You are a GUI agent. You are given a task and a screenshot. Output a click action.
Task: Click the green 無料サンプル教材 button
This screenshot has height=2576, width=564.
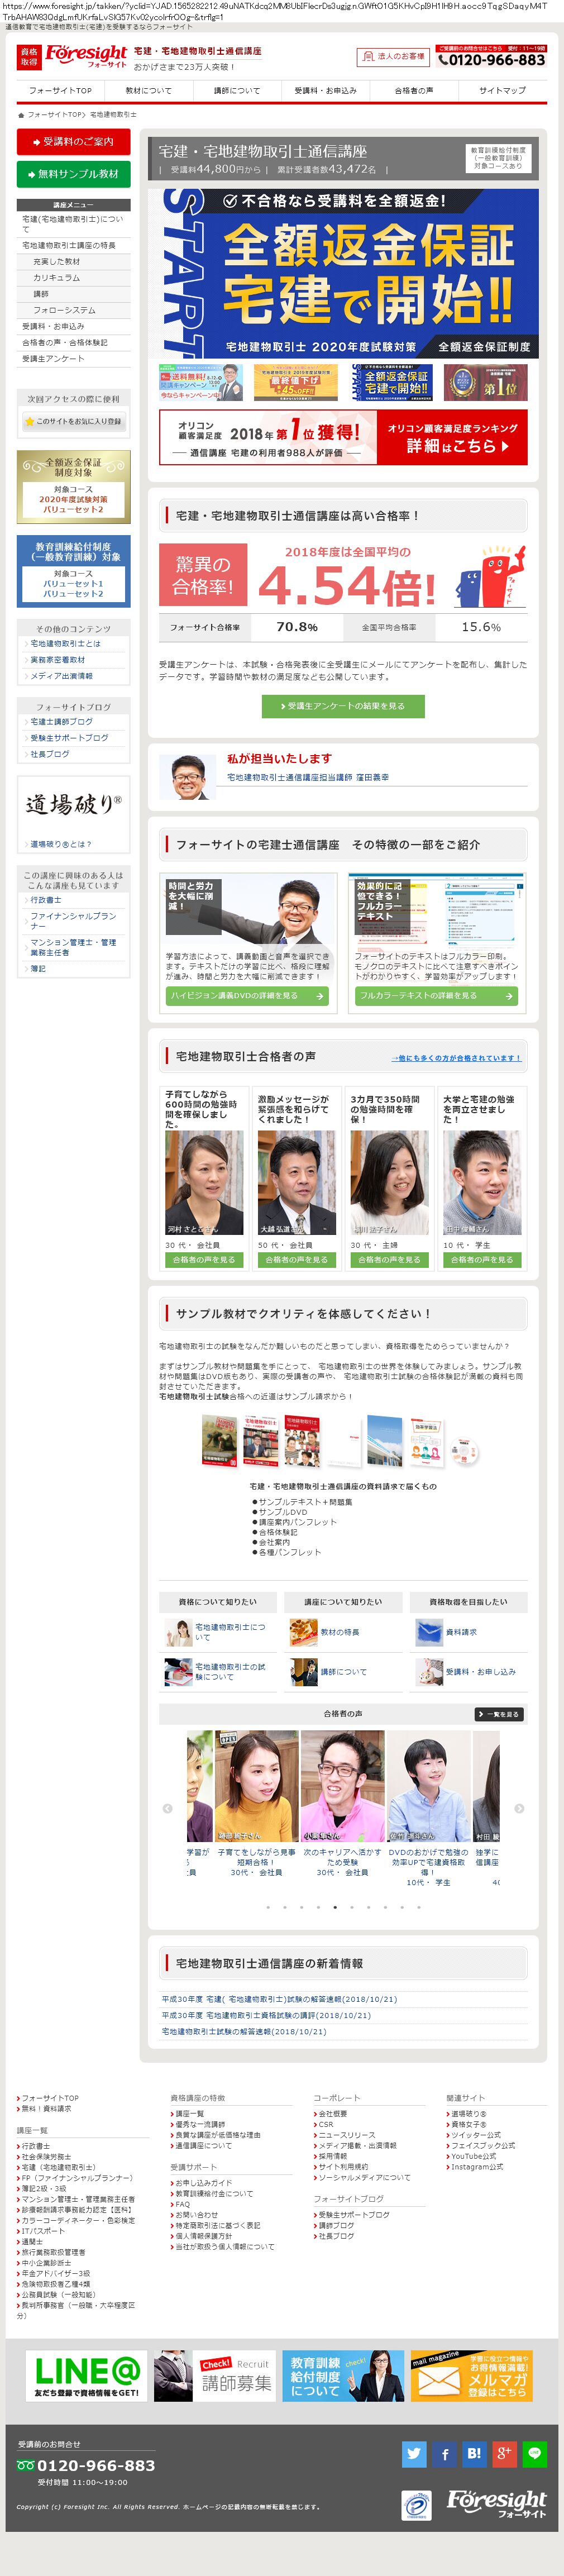pos(73,174)
